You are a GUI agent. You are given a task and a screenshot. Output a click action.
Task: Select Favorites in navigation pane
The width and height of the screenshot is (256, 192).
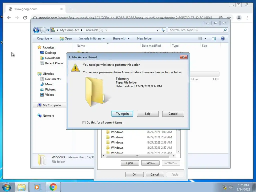(x=48, y=47)
